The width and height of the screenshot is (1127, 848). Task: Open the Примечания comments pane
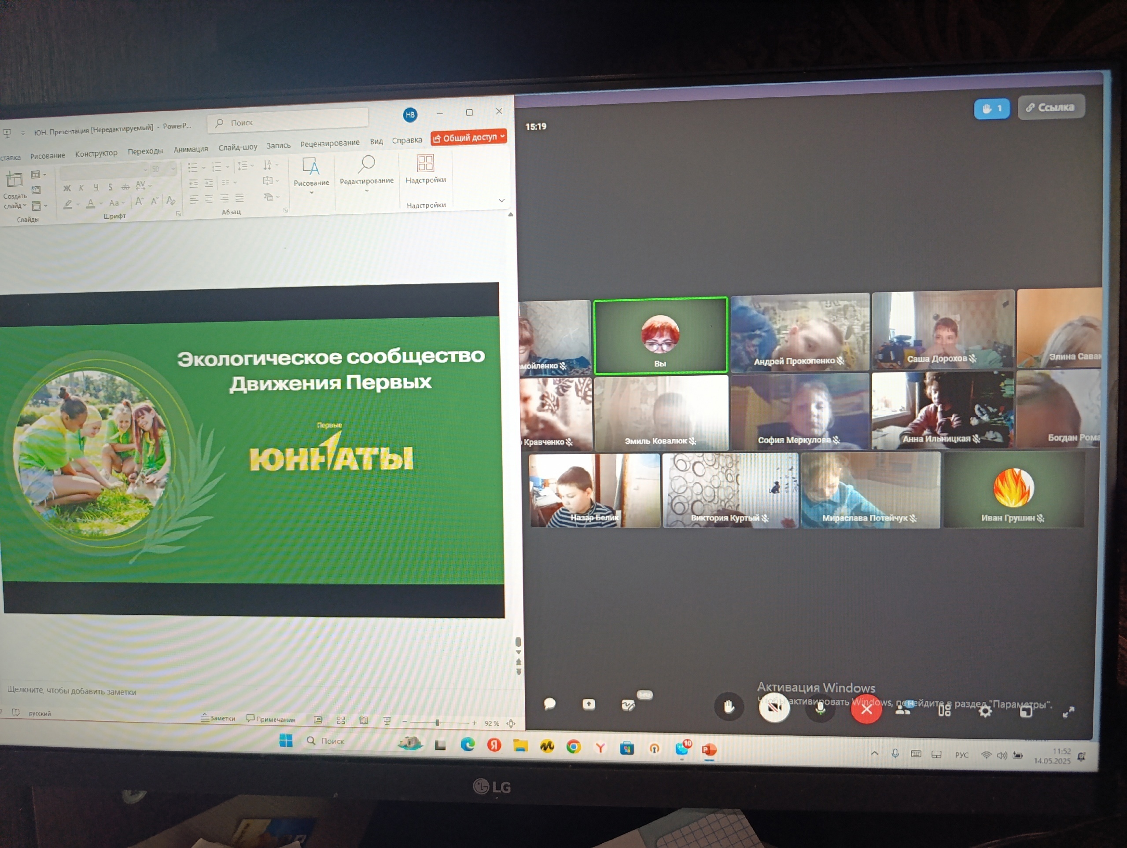271,719
